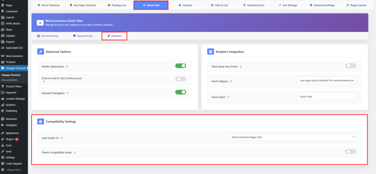The height and width of the screenshot is (174, 376).
Task: Enable Track Quick View Events toggle
Action: [350, 66]
